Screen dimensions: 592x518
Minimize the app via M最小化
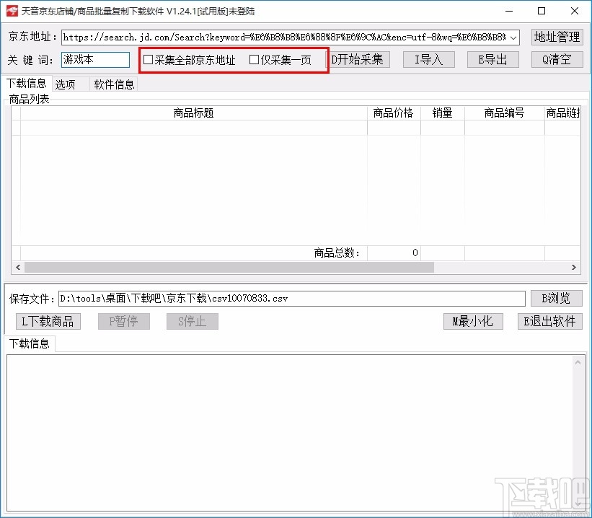tap(473, 321)
